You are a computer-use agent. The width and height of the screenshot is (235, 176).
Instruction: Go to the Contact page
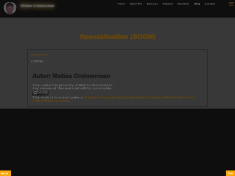click(x=209, y=4)
